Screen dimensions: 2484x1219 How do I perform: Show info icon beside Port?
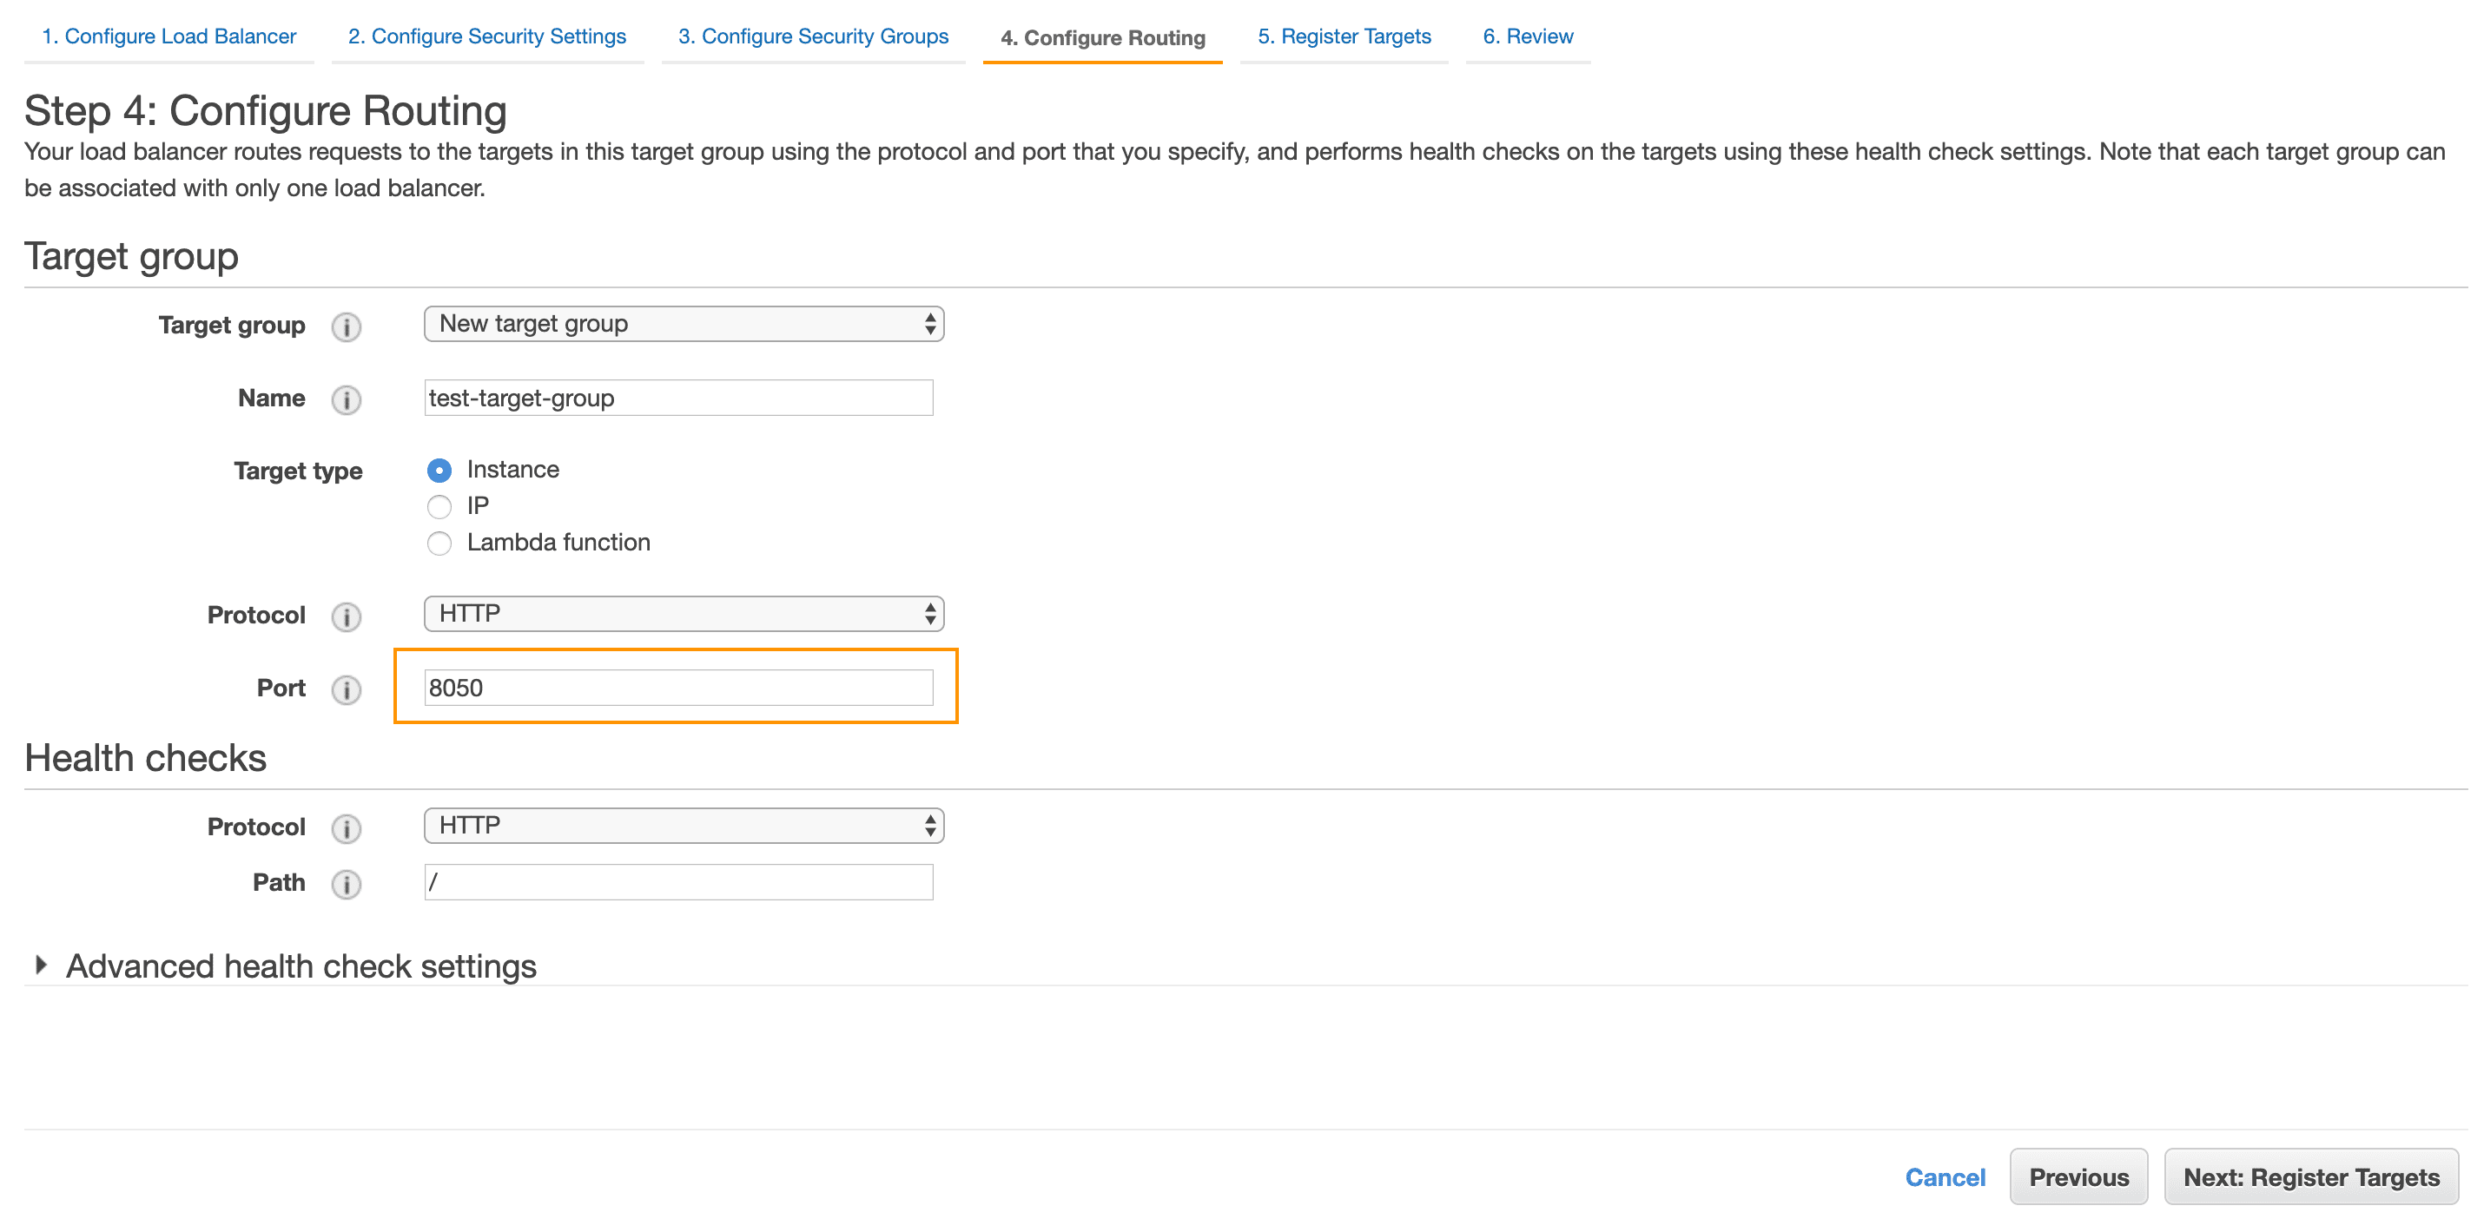347,689
